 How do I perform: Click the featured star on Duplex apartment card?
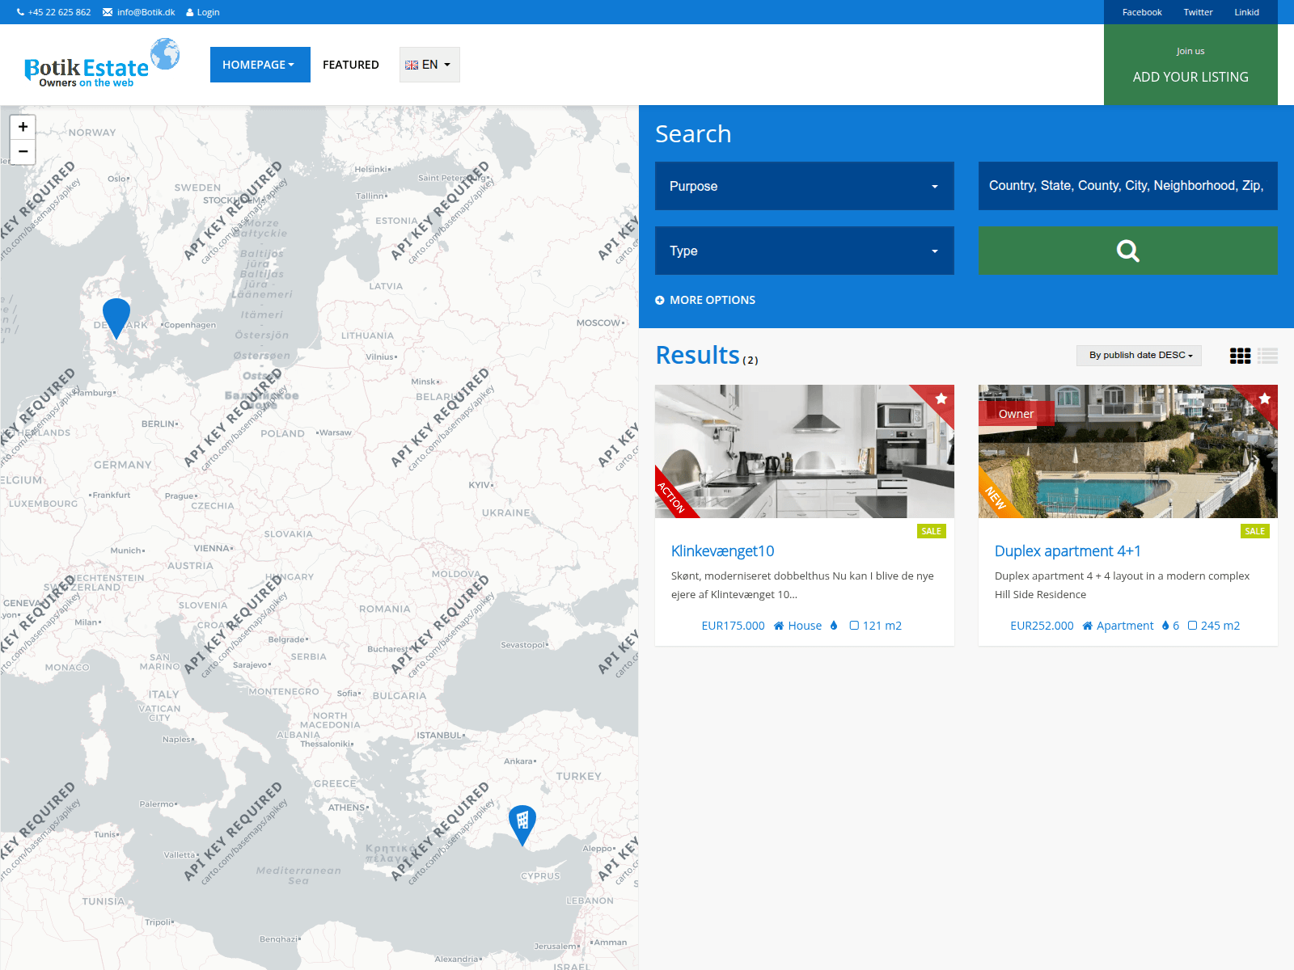1265,399
